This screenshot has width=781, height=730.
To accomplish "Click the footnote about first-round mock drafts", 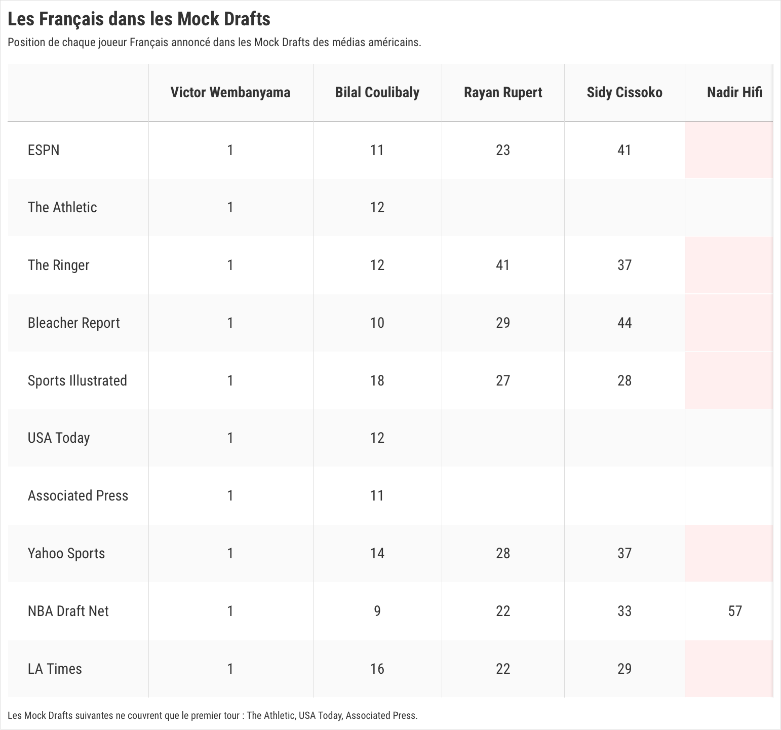I will tap(213, 716).
